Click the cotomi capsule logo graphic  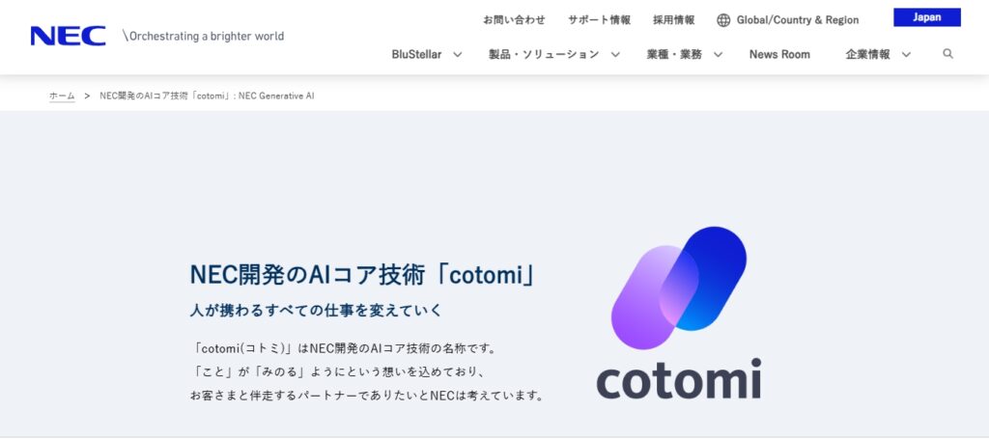tap(679, 288)
